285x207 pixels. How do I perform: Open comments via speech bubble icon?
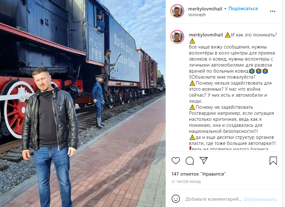190,161
